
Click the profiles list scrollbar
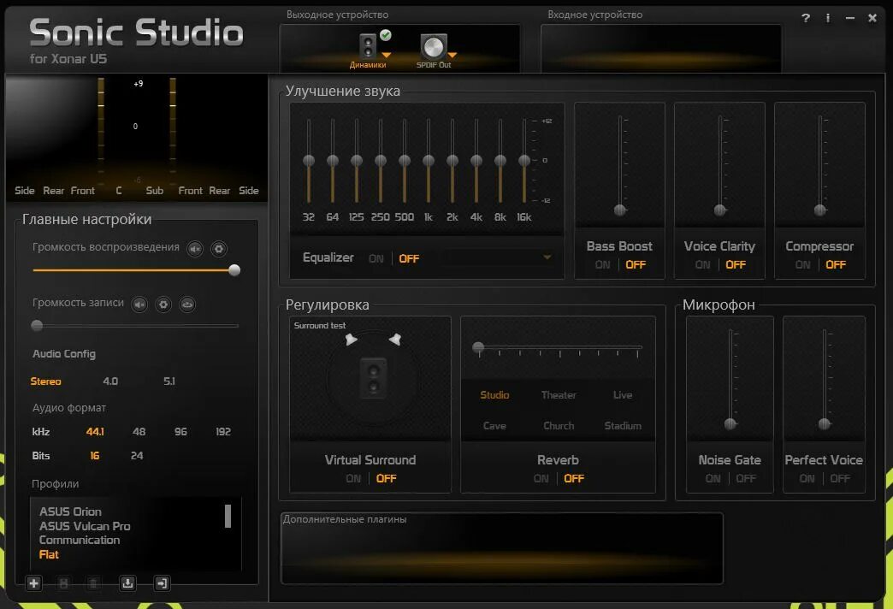[228, 516]
